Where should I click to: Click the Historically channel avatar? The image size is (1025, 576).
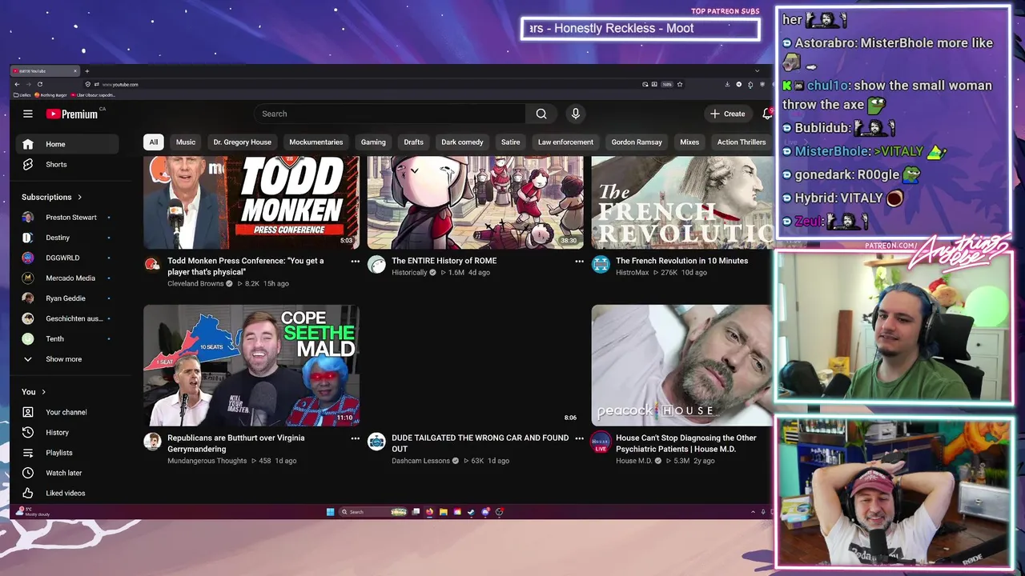(376, 265)
